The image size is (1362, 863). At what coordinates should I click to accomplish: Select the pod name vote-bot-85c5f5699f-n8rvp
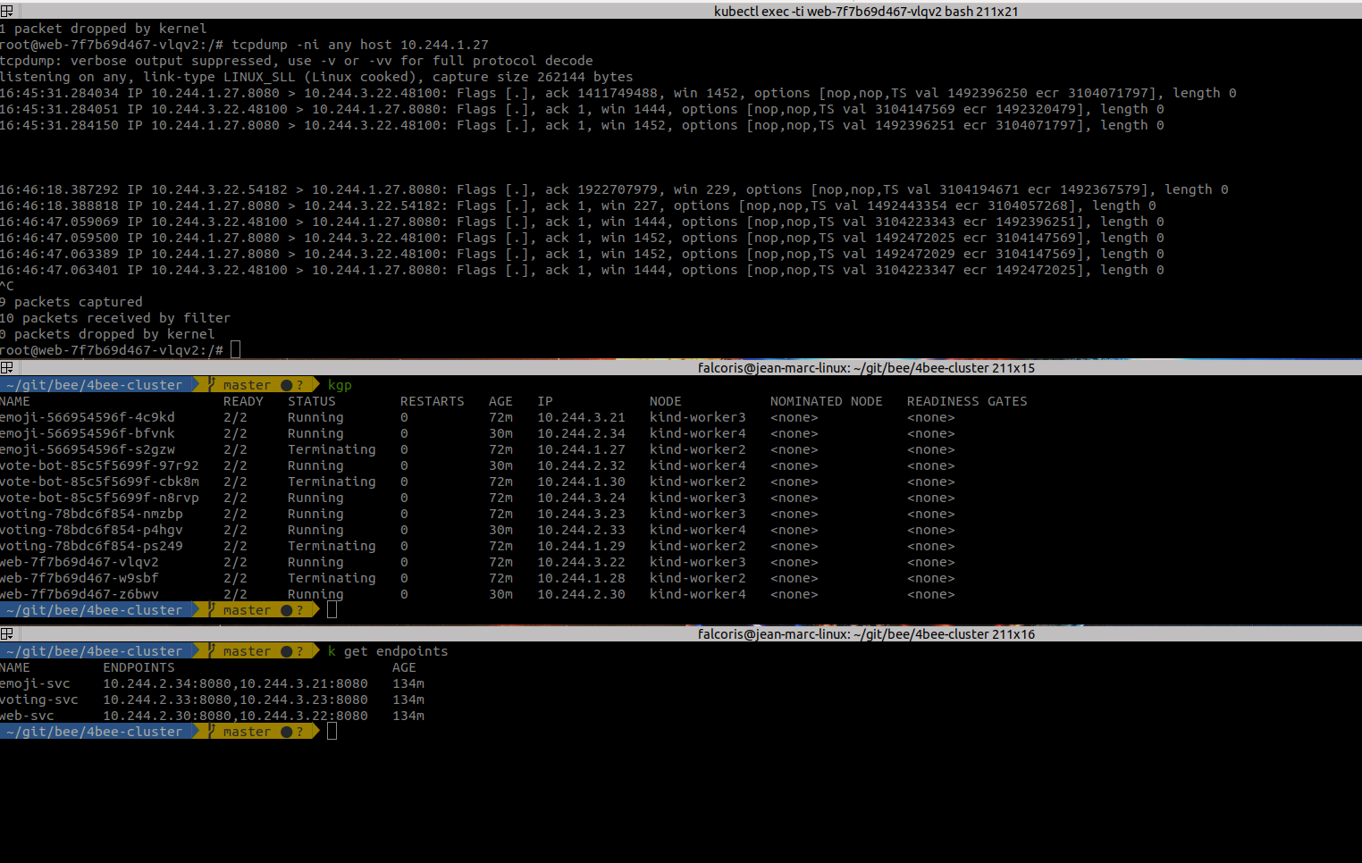click(99, 498)
